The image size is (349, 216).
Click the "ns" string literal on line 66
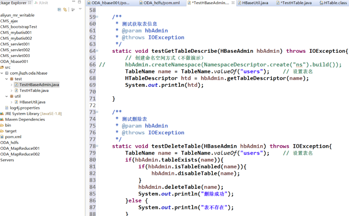point(299,65)
